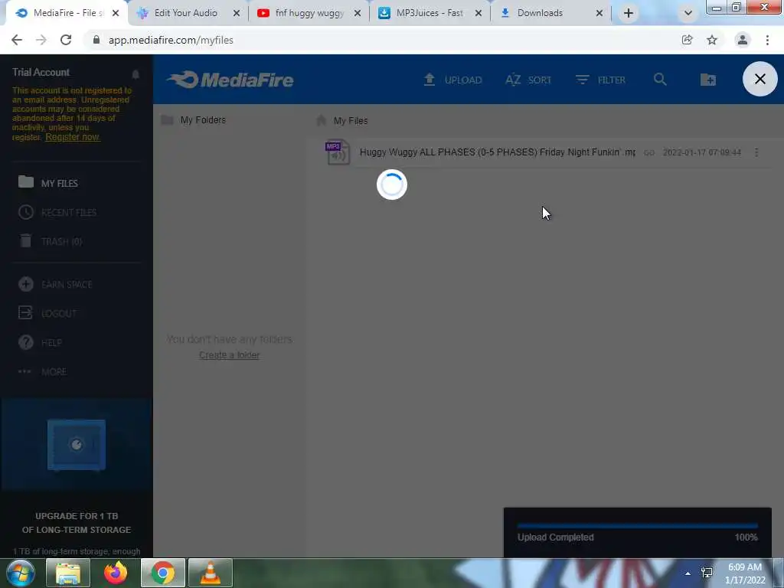This screenshot has height=588, width=784.
Task: Open the Chrome three-dot menu
Action: [x=767, y=40]
